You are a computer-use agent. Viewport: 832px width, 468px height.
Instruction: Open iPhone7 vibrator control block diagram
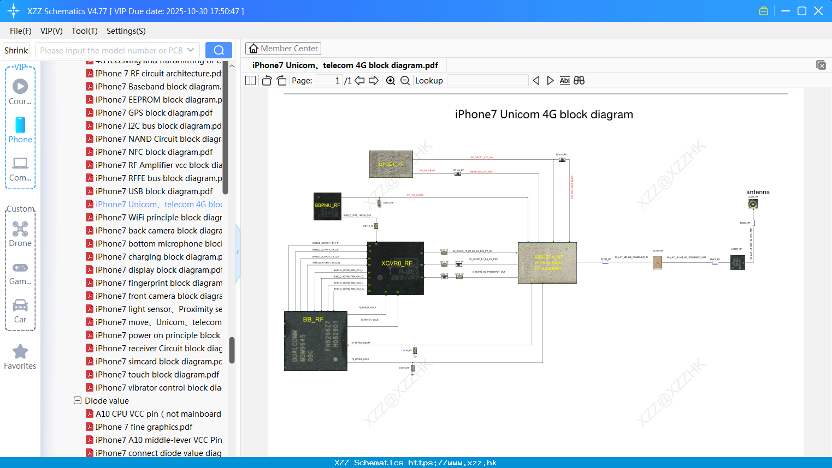click(154, 388)
